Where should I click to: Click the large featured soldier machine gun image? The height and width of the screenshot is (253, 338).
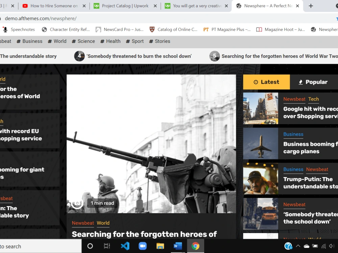point(151,144)
